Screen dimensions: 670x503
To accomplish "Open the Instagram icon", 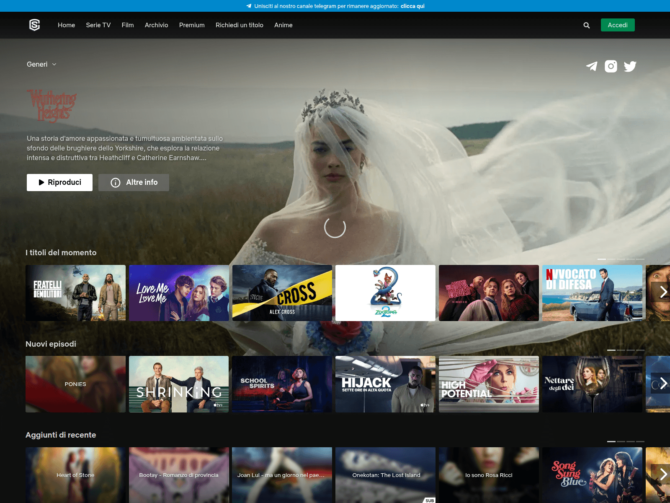I will pos(611,66).
